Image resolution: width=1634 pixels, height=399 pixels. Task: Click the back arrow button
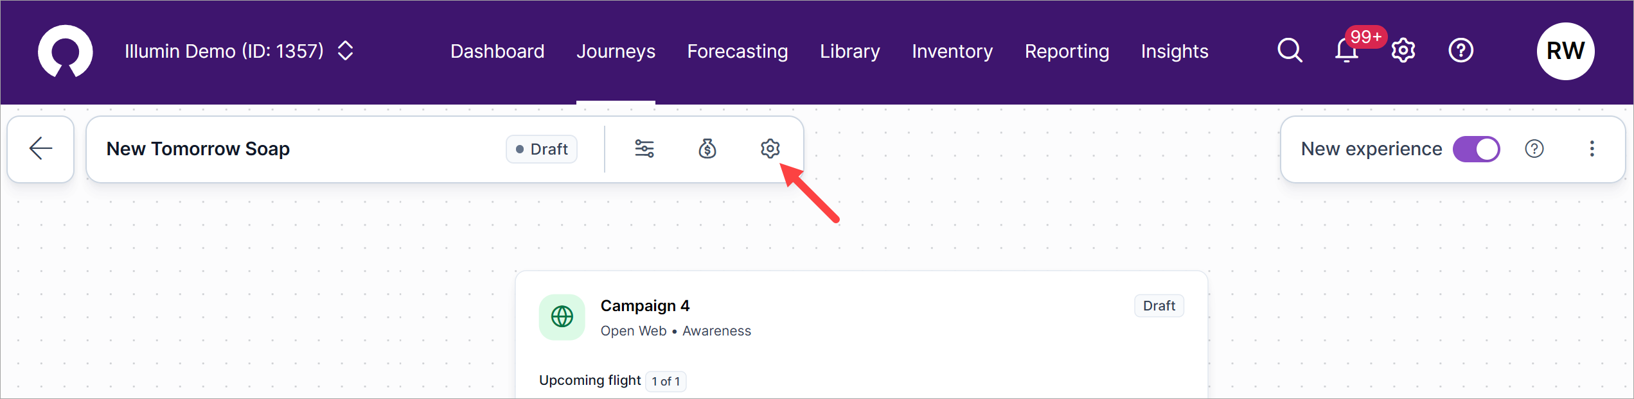[x=40, y=149]
